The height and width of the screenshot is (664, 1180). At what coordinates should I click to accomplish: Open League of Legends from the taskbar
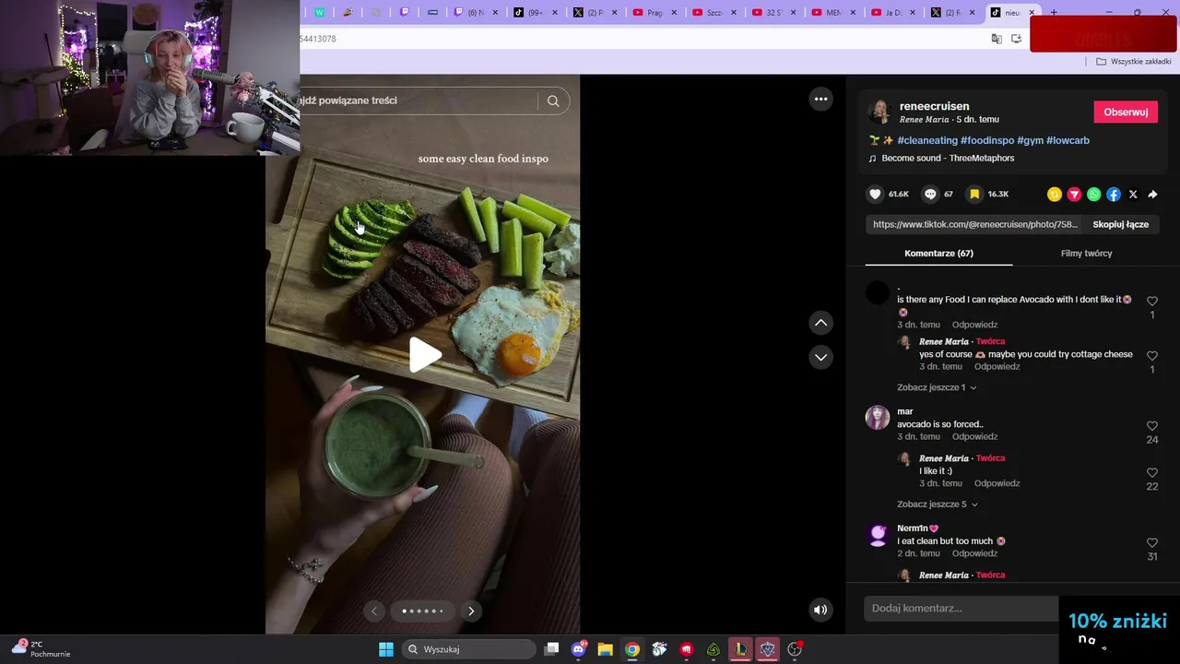740,649
